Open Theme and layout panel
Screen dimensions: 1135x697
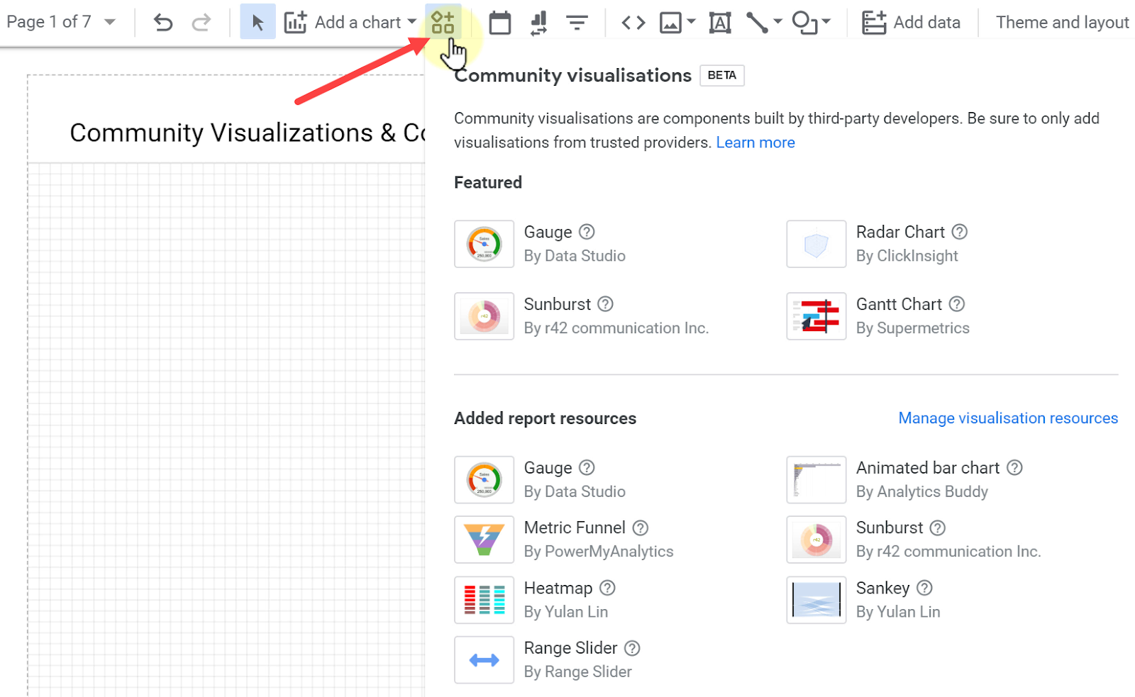point(1062,23)
